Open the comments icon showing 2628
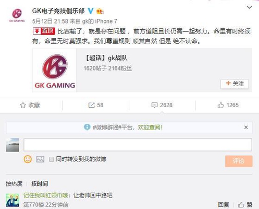 coord(154,105)
